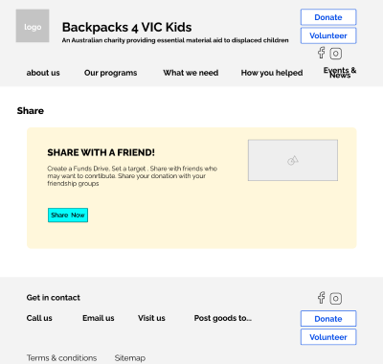Click the cyan Share Now button
Viewport: 383px width, 364px height.
pyautogui.click(x=68, y=216)
